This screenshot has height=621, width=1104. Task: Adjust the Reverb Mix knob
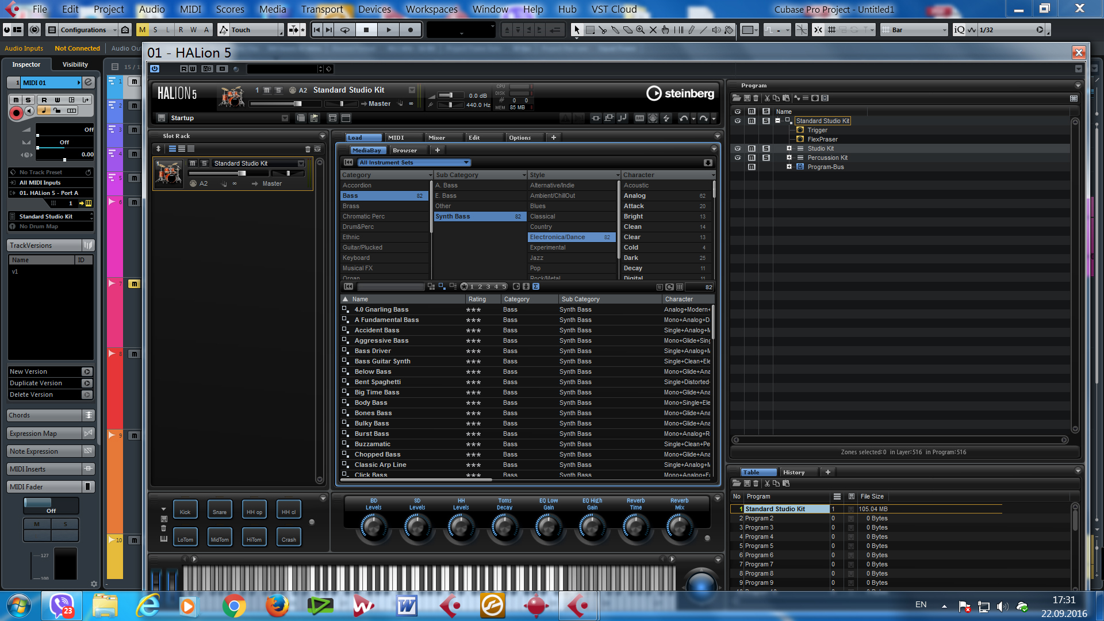coord(679,527)
